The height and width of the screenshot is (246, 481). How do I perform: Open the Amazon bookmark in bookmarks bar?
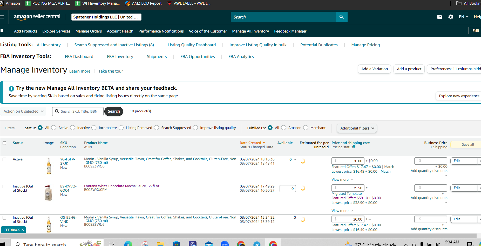[x=10, y=3]
